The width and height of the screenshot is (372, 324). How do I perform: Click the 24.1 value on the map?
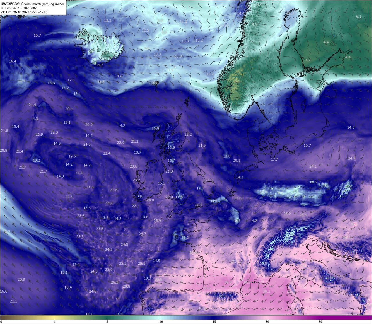[x=313, y=167]
